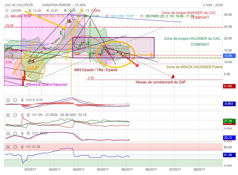Click the 'Zone de risque HAUSSIER du CAC' text
The image size is (238, 175).
192,39
